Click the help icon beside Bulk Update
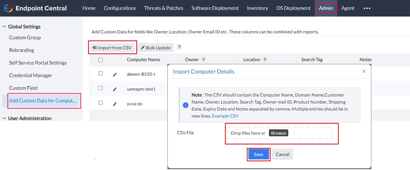Screen dimensions: 410x170 (179, 47)
